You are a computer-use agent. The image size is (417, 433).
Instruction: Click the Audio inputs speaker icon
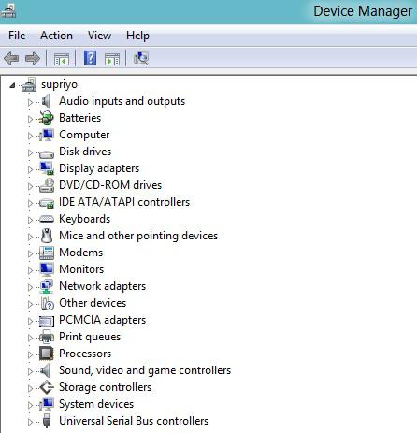(46, 102)
